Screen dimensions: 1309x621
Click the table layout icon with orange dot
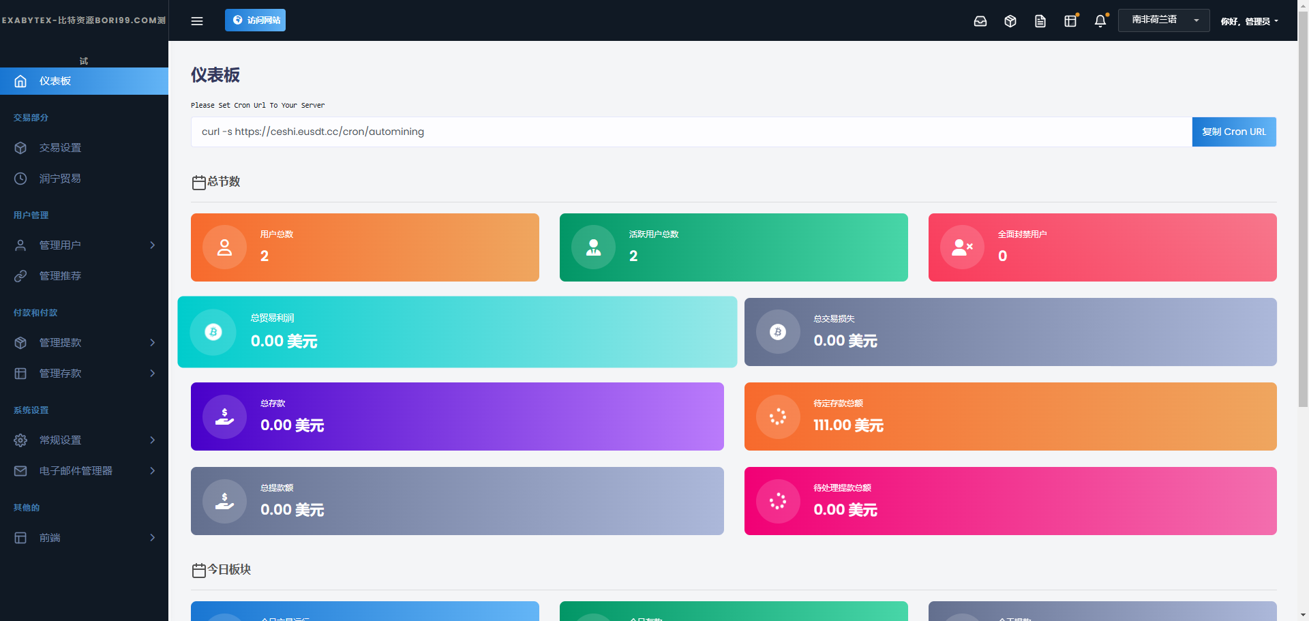point(1070,21)
